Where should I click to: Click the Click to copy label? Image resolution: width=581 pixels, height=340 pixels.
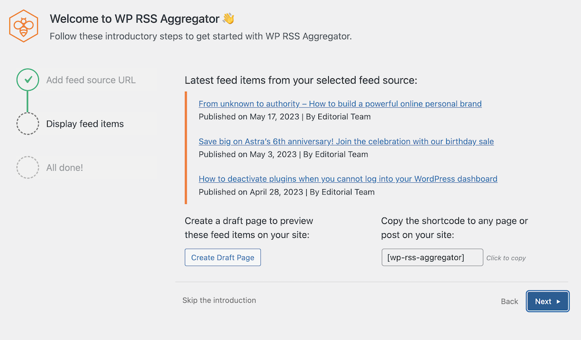point(506,258)
